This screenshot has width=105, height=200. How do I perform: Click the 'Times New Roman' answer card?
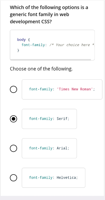(x=62, y=89)
